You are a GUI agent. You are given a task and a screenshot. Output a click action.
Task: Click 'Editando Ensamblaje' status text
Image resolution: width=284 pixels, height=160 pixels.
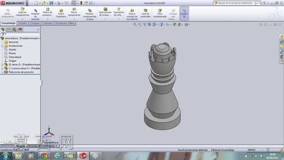point(223,150)
